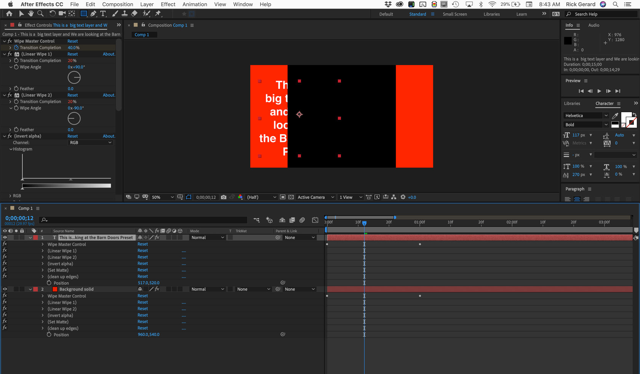The height and width of the screenshot is (374, 640).
Task: Hide the Background solid layer
Action: [5, 289]
